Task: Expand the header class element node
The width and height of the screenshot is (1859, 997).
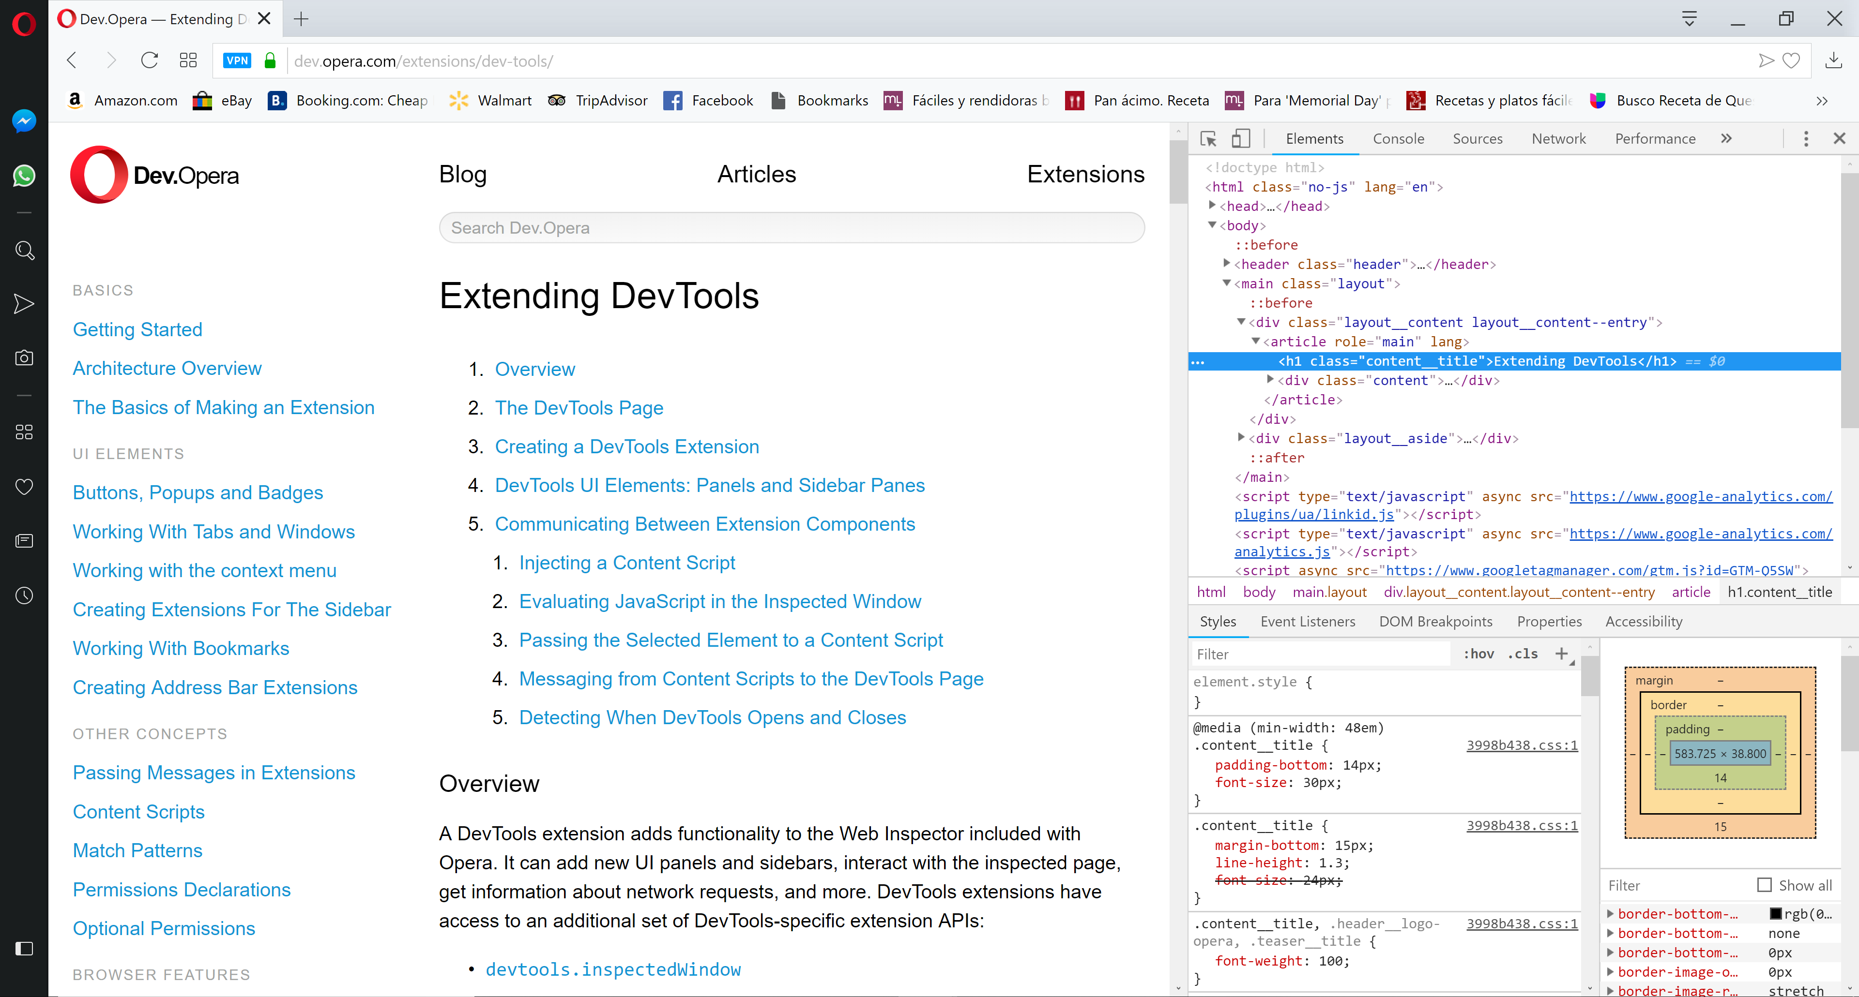Action: [x=1227, y=264]
